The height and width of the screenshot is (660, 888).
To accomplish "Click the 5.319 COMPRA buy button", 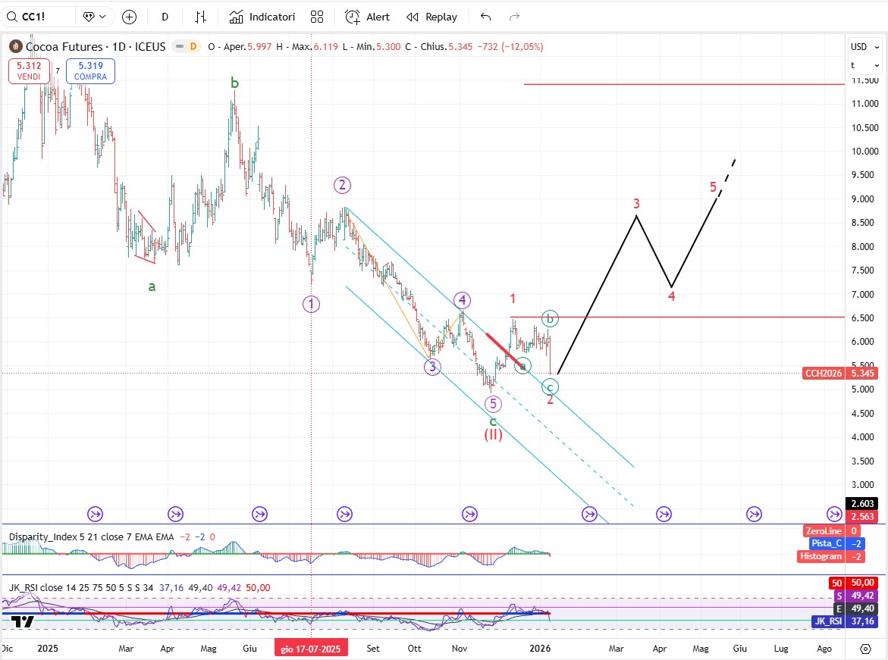I will click(x=90, y=71).
